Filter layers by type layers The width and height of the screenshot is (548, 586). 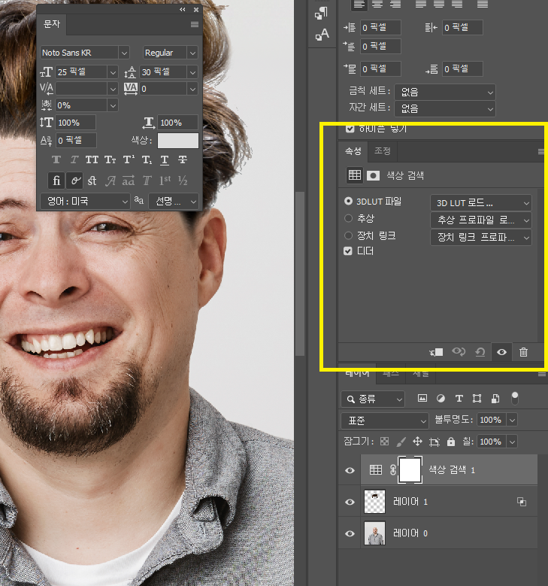[x=459, y=399]
